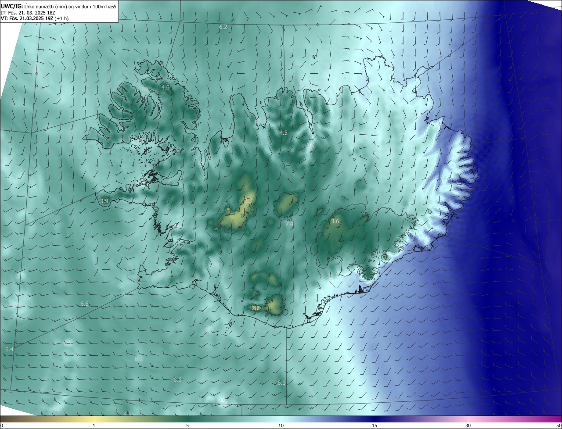The height and width of the screenshot is (429, 562).
Task: Click the 3.6 value over Vatnajökull glacier
Action: (x=335, y=222)
